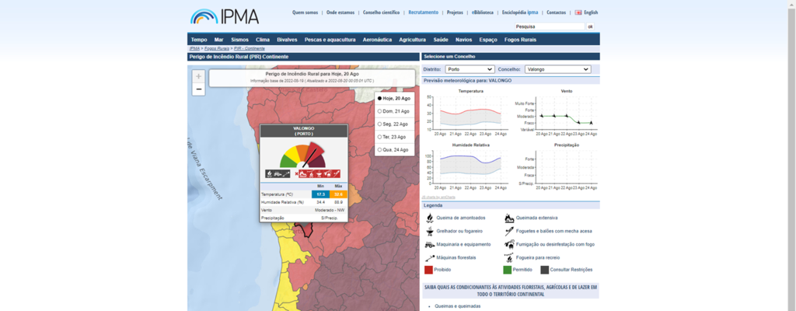Choose Qua, 24 Ago forecast day
Image resolution: width=796 pixels, height=311 pixels.
tap(380, 149)
